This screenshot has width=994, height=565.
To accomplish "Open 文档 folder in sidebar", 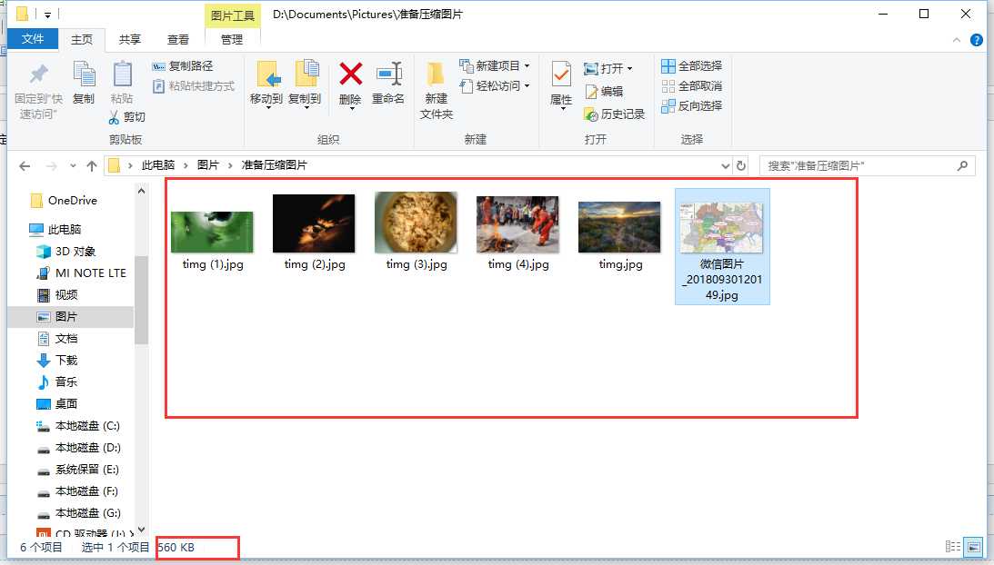I will (x=57, y=339).
